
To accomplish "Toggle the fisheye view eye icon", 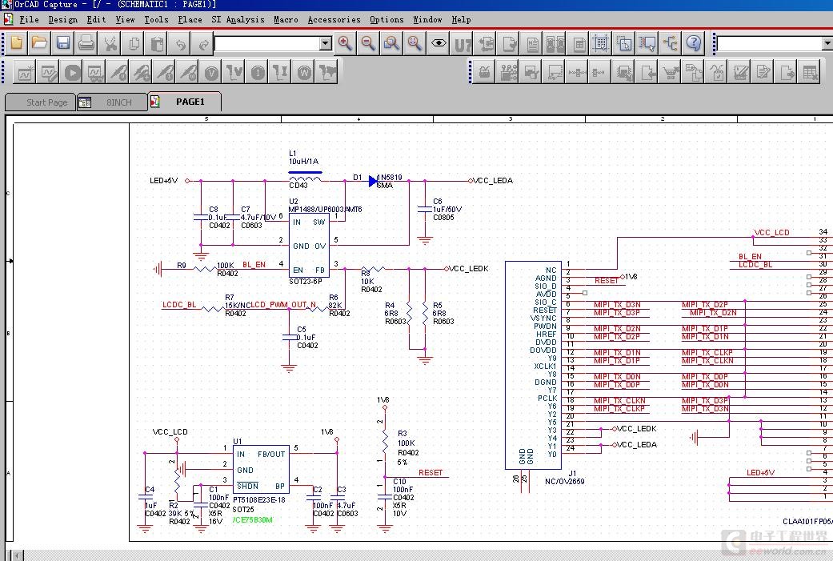I will coord(439,43).
